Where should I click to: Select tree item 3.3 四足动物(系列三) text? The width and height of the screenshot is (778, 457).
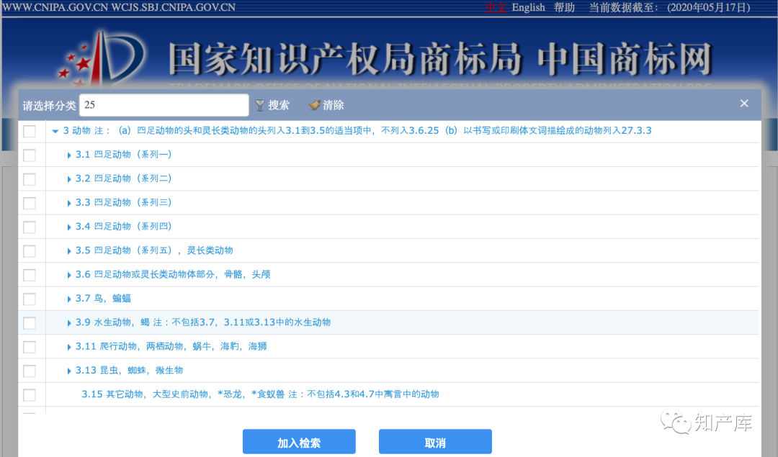(x=124, y=202)
